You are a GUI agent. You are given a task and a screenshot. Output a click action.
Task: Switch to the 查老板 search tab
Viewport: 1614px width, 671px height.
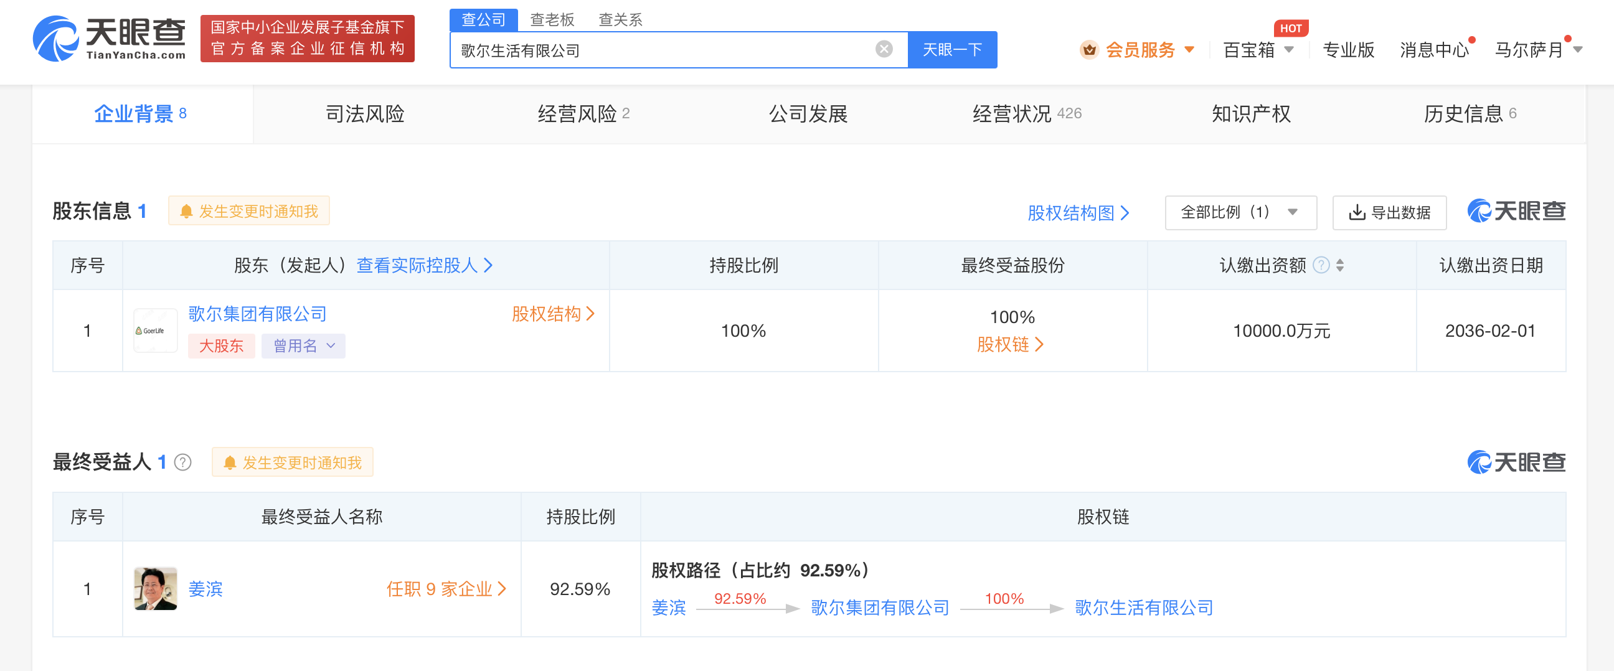(552, 19)
